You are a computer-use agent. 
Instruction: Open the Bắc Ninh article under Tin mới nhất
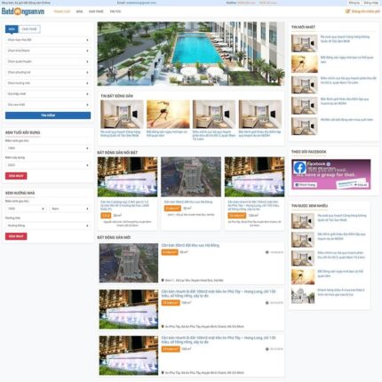click(x=345, y=101)
